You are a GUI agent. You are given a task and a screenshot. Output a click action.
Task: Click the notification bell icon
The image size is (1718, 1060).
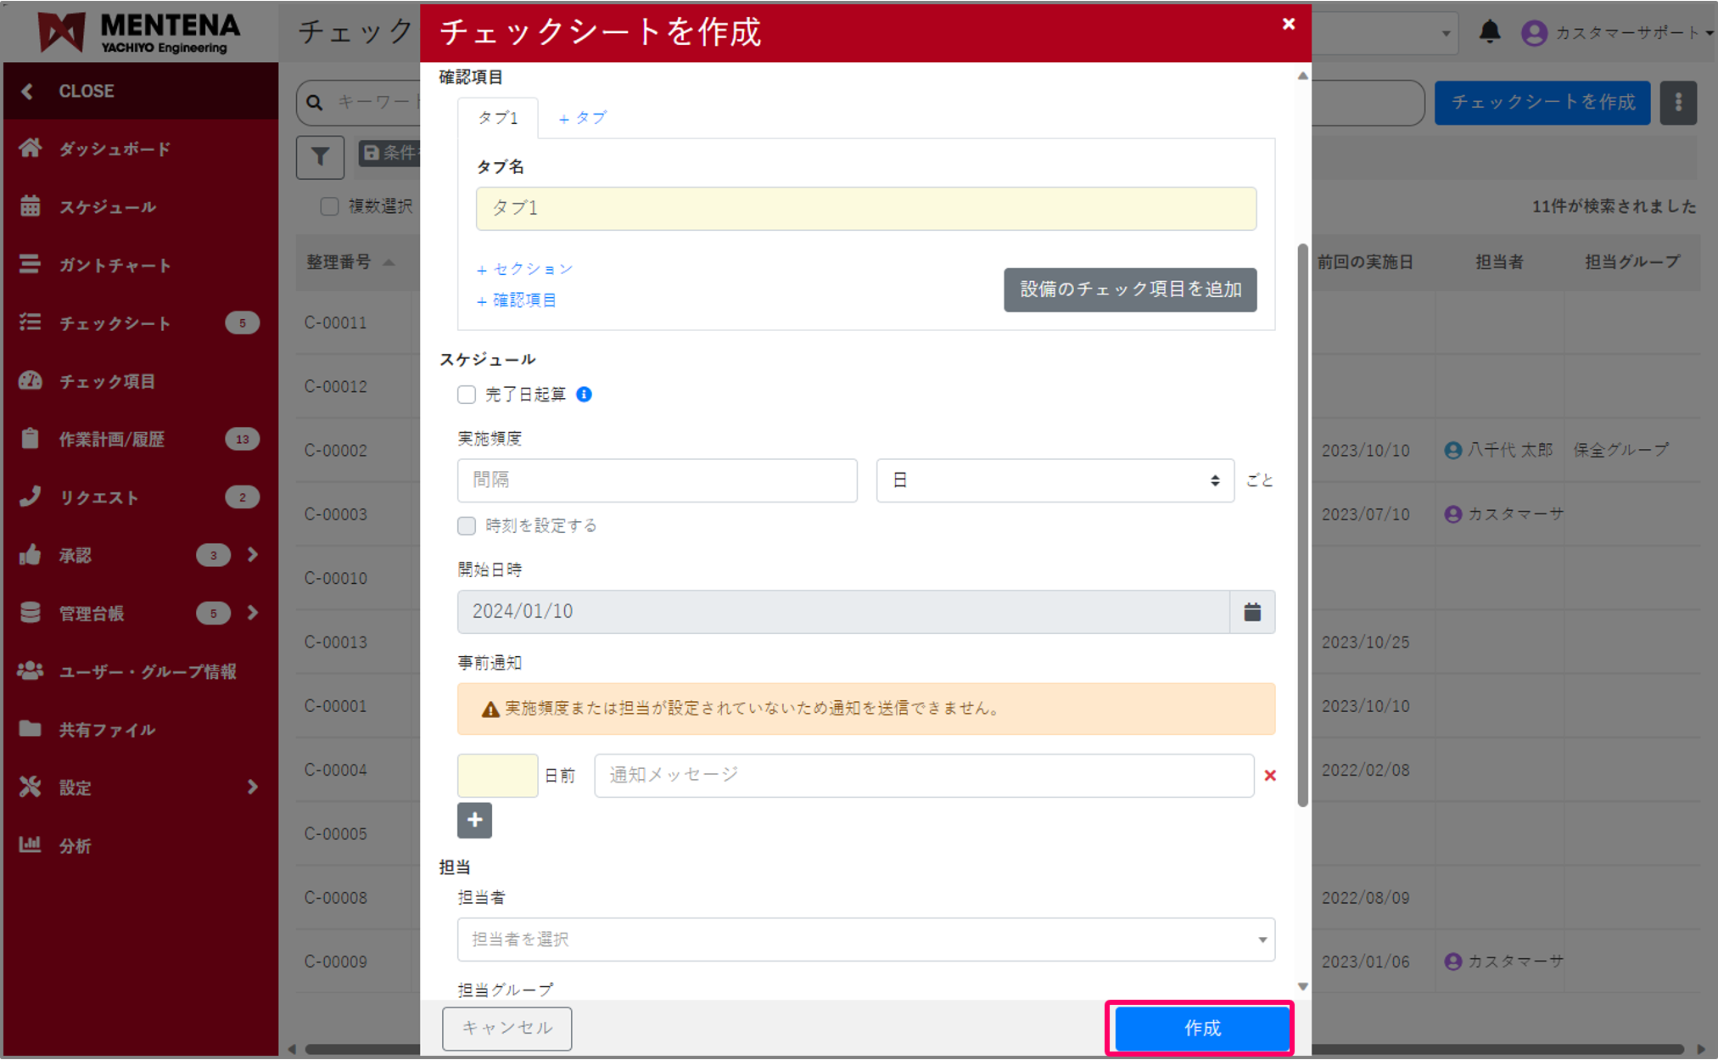tap(1489, 32)
